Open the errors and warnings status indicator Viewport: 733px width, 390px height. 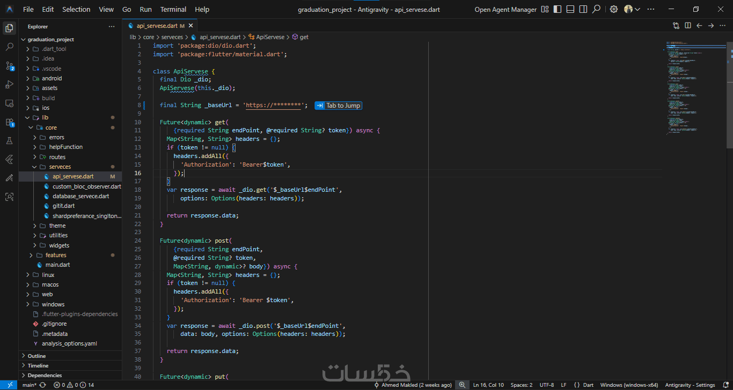tap(74, 385)
